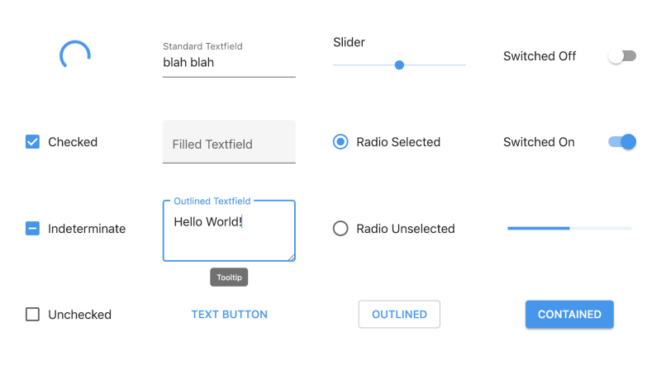Click inside the Outlined Textfield area

229,230
